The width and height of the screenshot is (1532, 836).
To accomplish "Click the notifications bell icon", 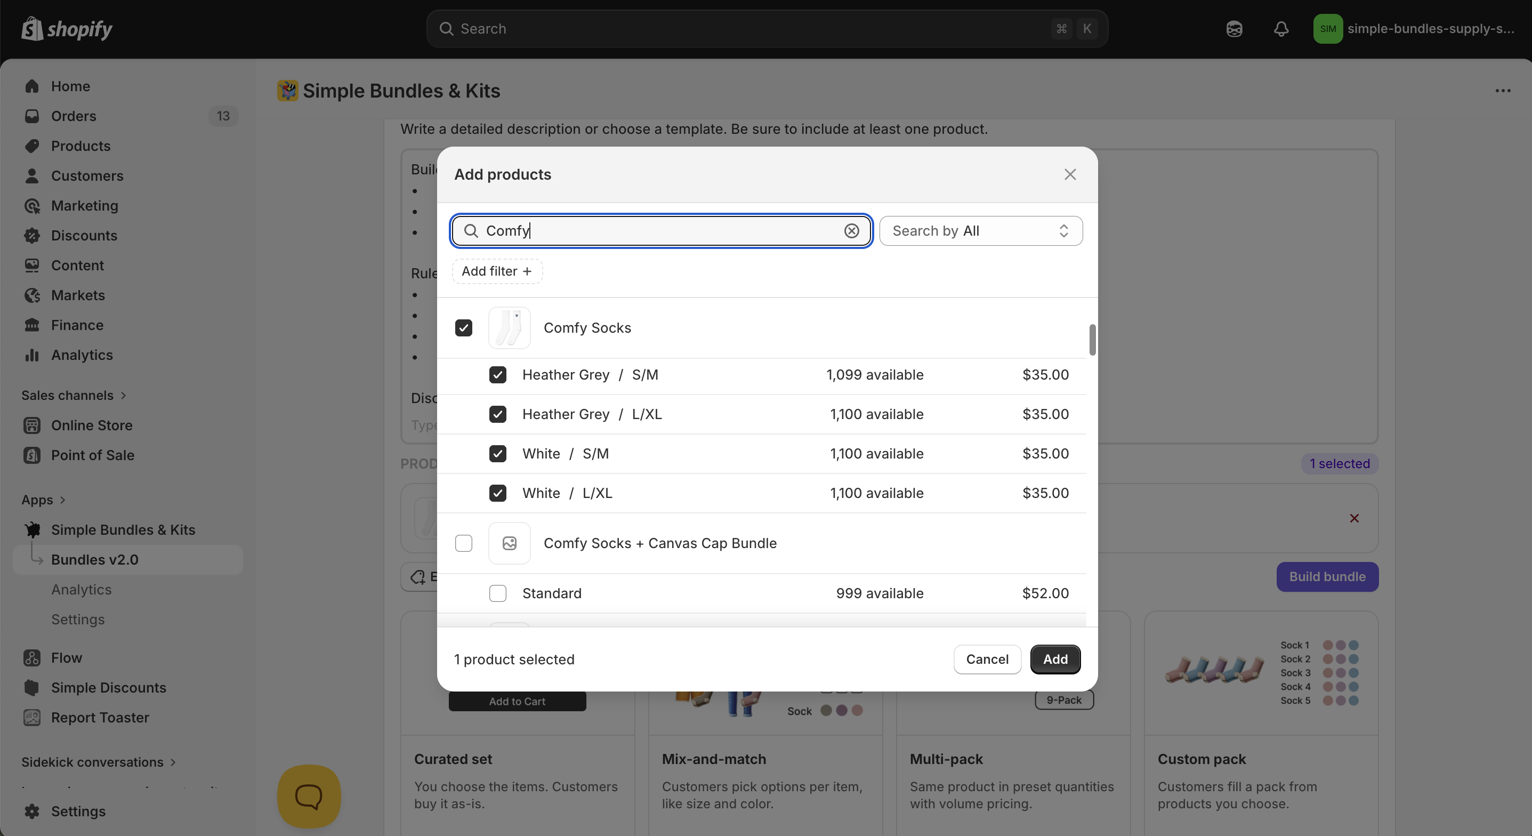I will [x=1280, y=29].
